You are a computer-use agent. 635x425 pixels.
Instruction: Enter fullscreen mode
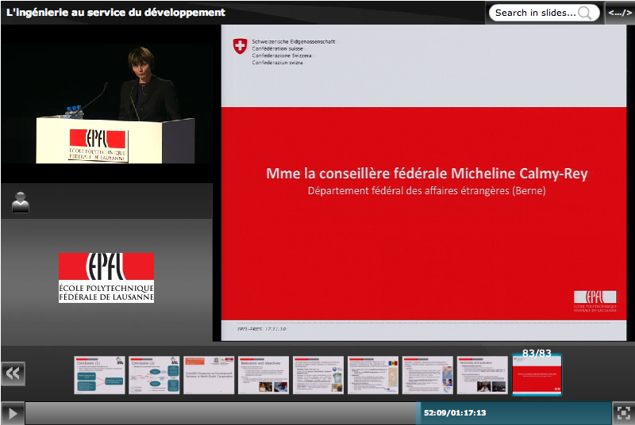click(623, 413)
